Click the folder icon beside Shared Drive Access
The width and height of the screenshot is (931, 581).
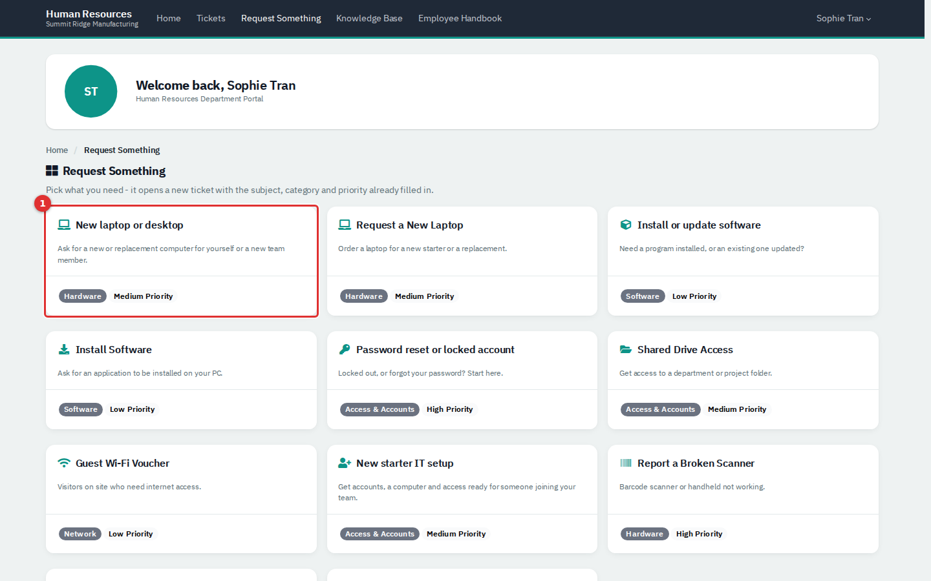click(626, 349)
